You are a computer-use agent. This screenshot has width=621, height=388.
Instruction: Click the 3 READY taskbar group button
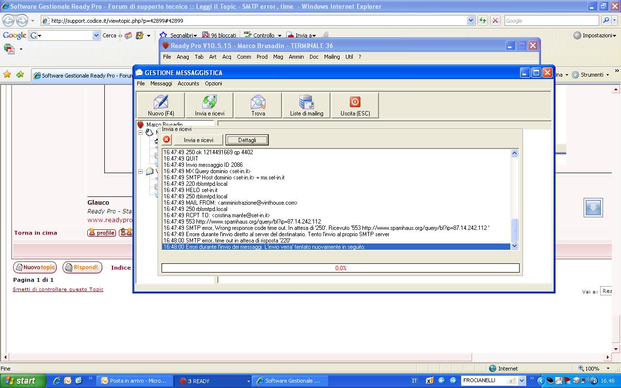pos(213,381)
